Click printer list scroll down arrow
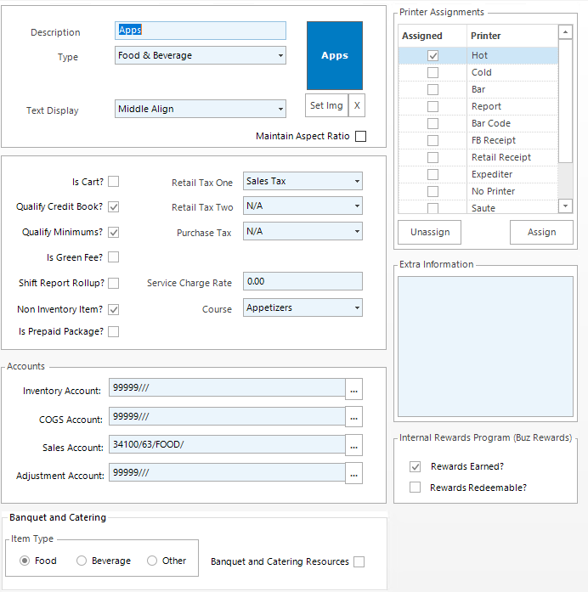The height and width of the screenshot is (592, 588). click(x=565, y=206)
